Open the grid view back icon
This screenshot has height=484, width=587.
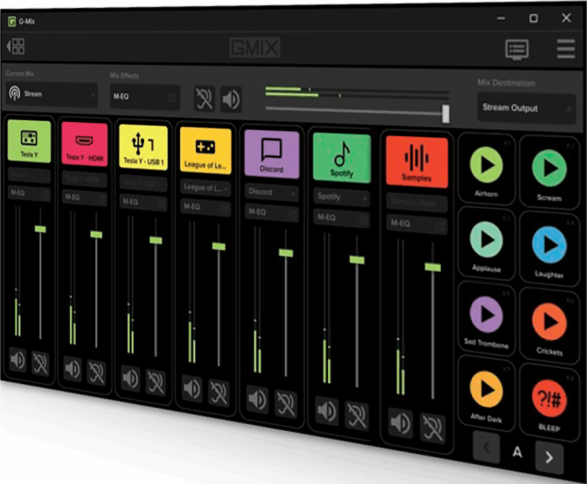tap(16, 47)
